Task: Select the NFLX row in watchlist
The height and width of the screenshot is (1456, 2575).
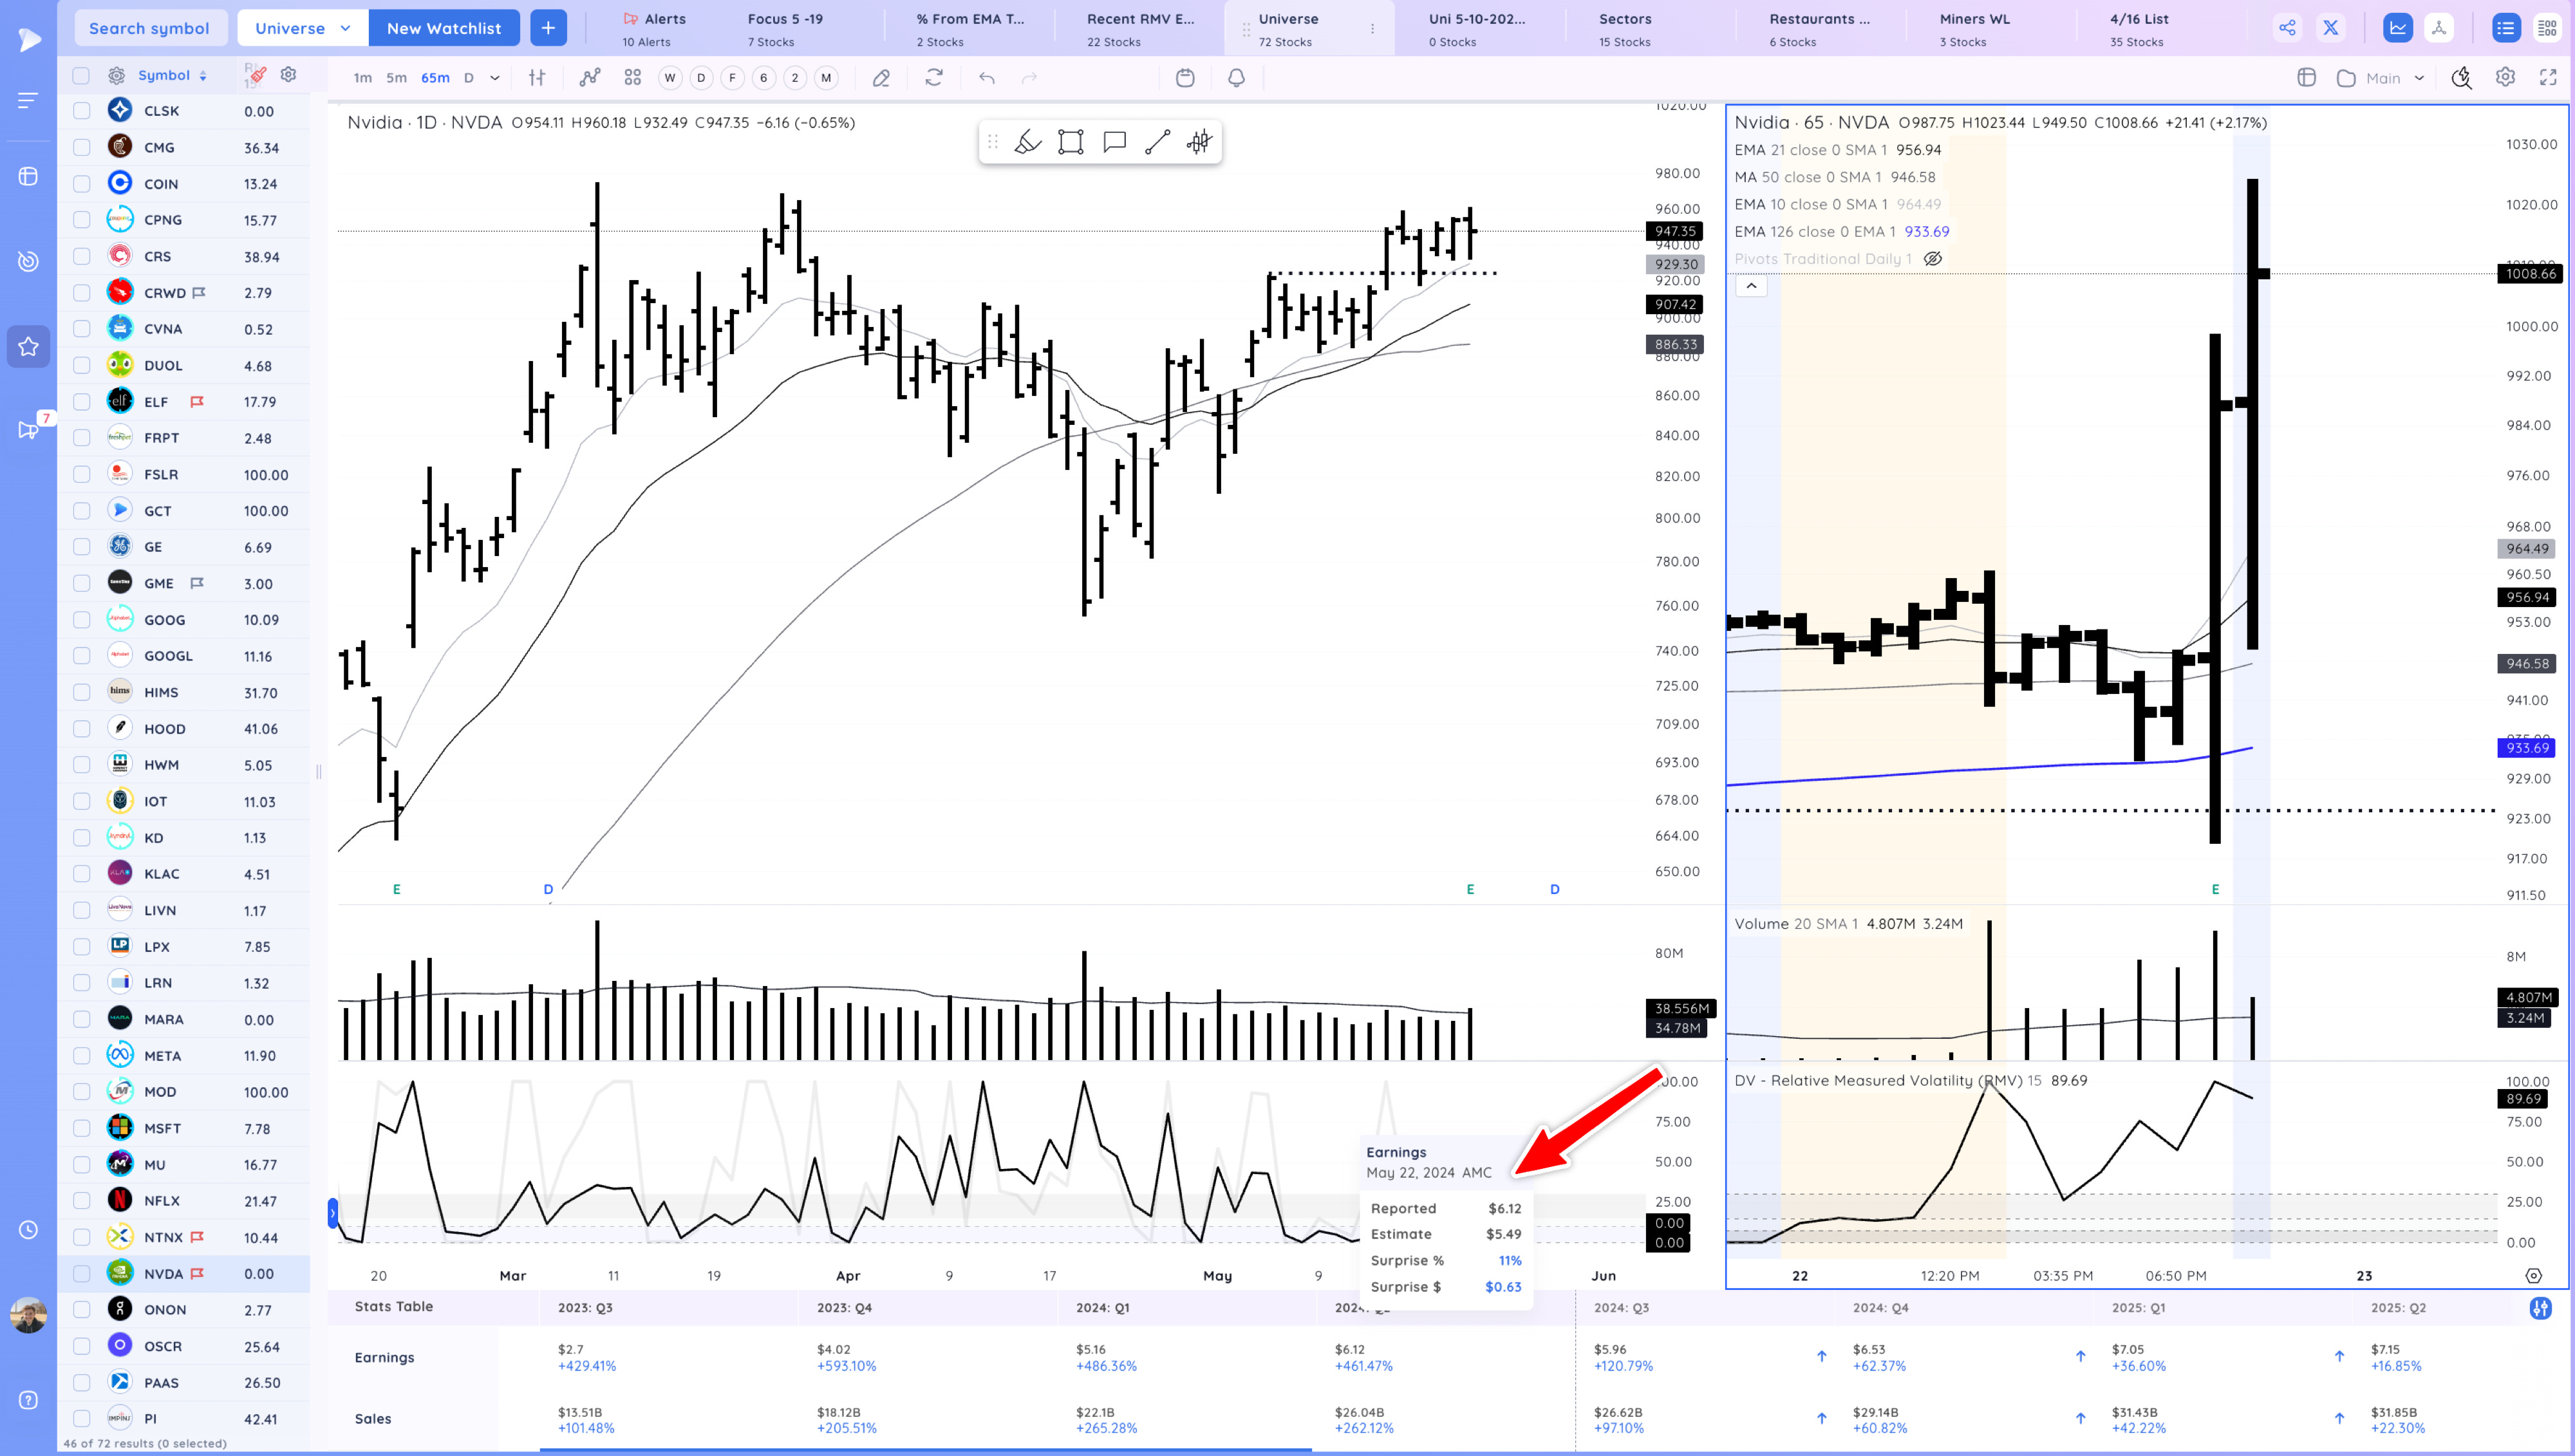Action: pos(185,1201)
